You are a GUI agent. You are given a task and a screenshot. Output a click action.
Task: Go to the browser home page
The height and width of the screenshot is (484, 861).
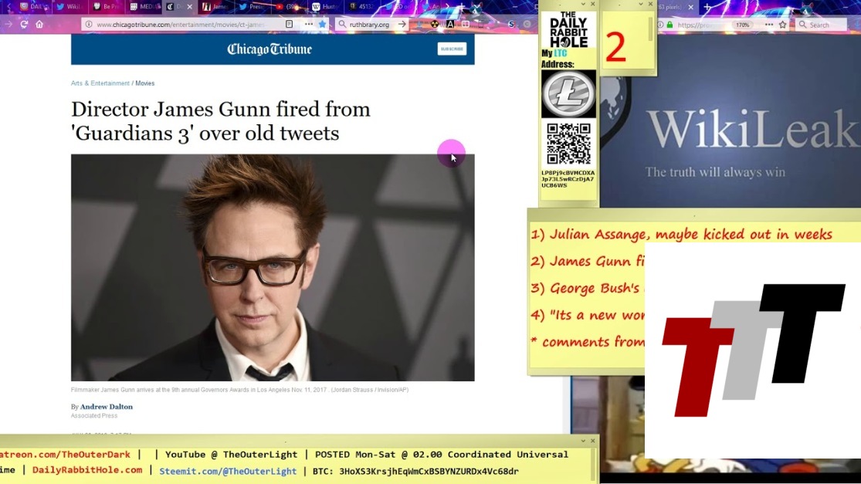click(x=39, y=25)
